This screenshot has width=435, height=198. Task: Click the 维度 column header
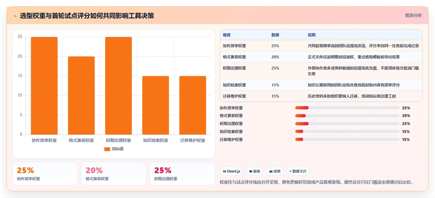227,35
